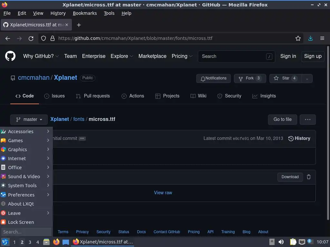330x247 pixels.
Task: Expand the Internet submenu
Action: (x=26, y=159)
